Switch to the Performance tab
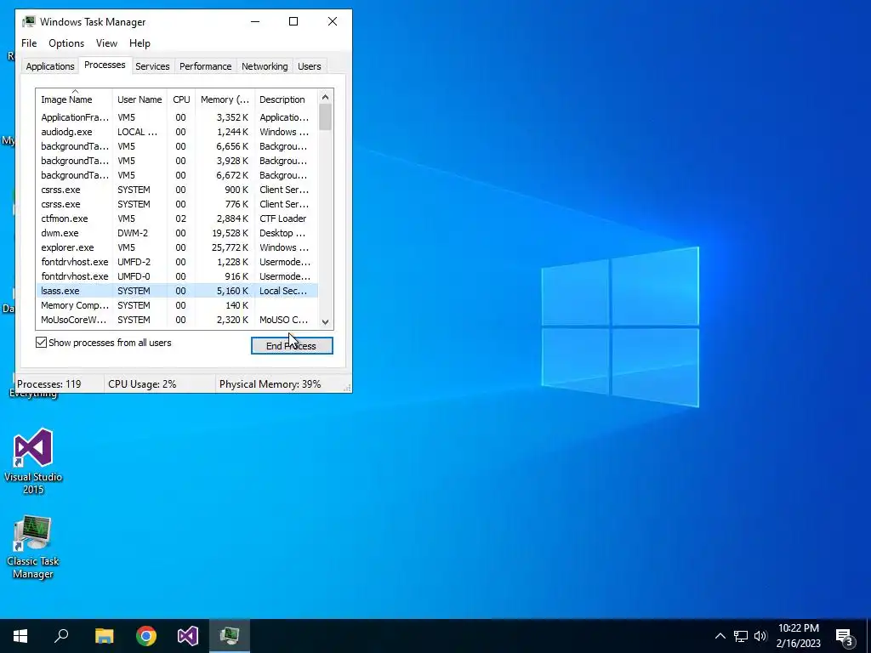Viewport: 871px width, 653px height. click(x=205, y=66)
